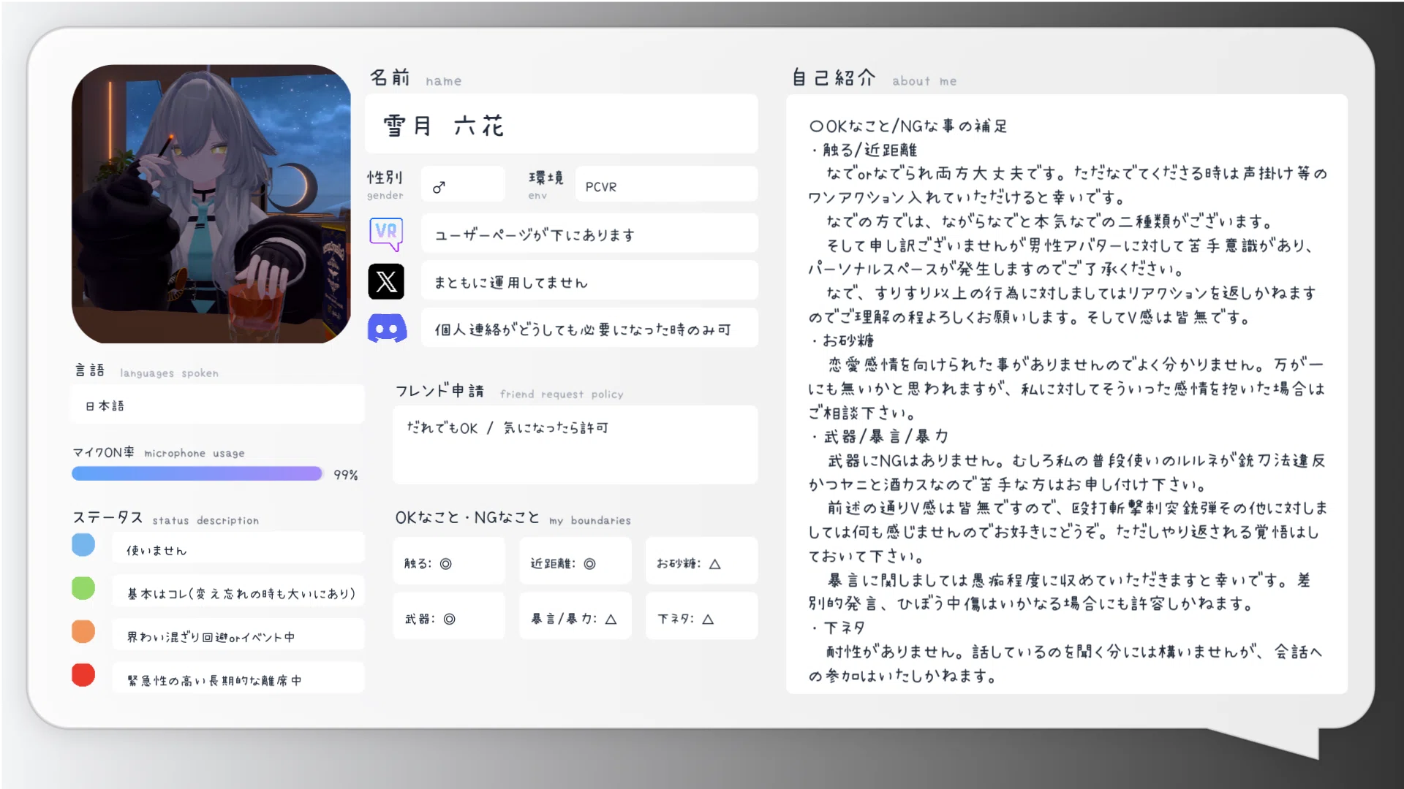Click the 緊急性の高い長期的な離席中 status description

pos(238,678)
